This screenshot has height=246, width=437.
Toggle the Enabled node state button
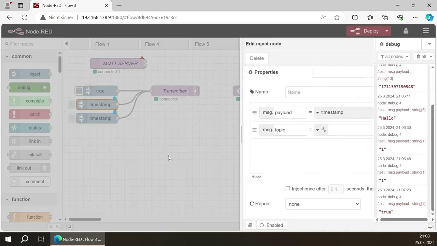272,225
